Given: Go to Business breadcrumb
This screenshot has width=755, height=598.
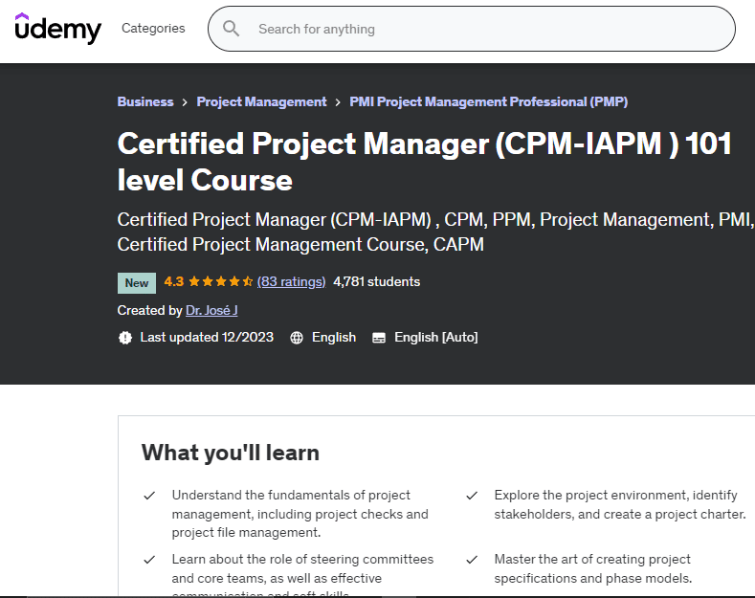Looking at the screenshot, I should pos(145,101).
